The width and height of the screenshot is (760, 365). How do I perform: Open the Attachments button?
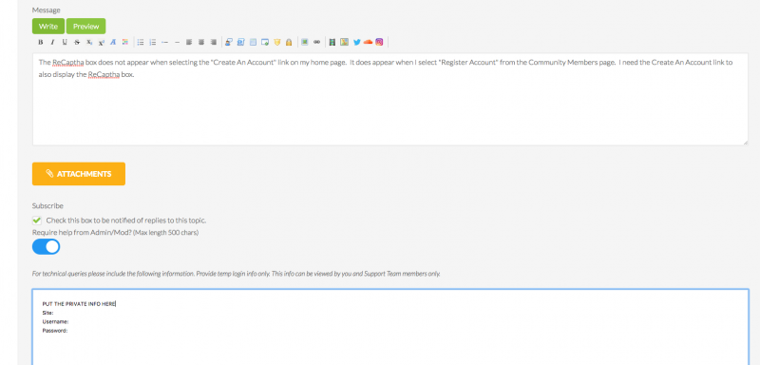coord(79,174)
